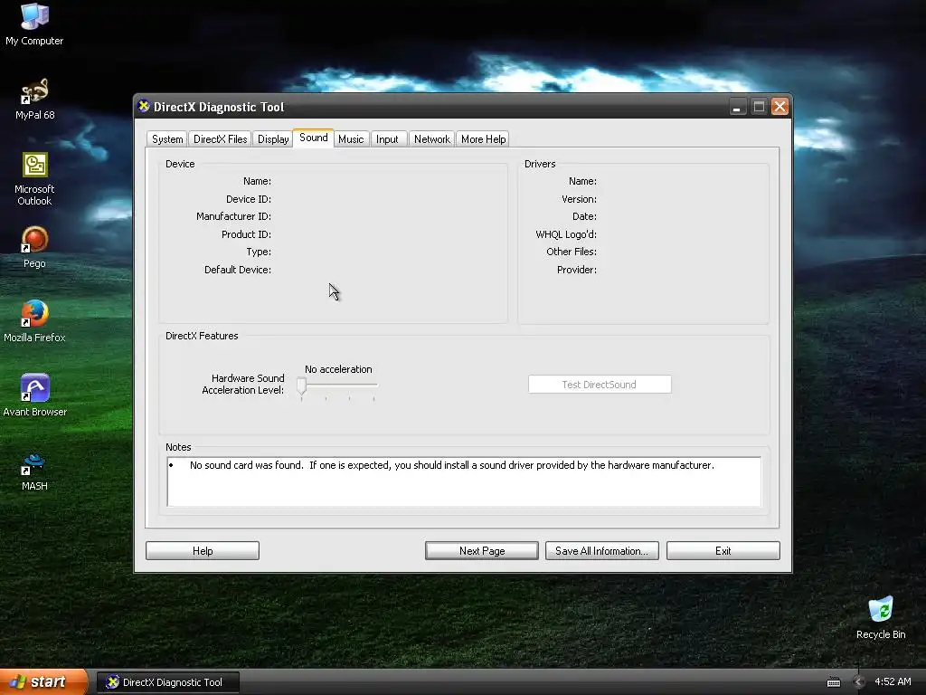Click the Next Page button

[x=482, y=551]
